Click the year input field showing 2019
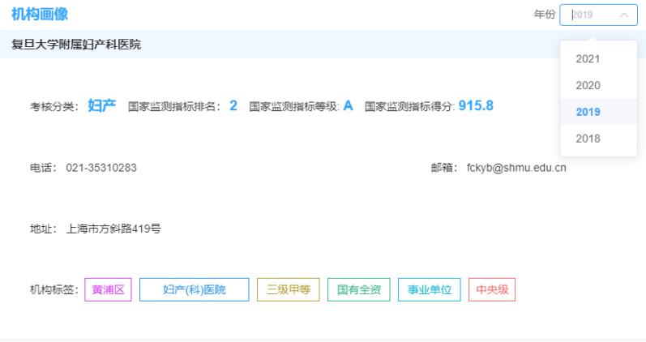Screen dimensions: 646x342 (598, 15)
